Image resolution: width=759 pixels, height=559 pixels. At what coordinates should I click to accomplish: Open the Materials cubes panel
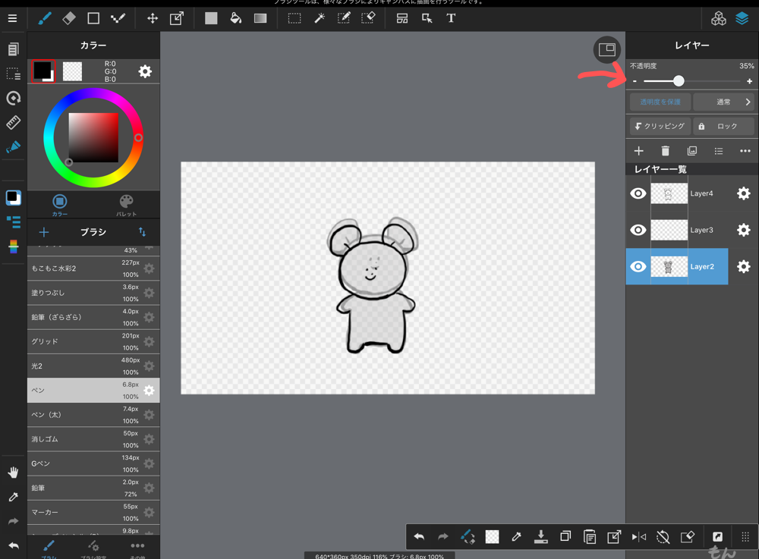718,18
